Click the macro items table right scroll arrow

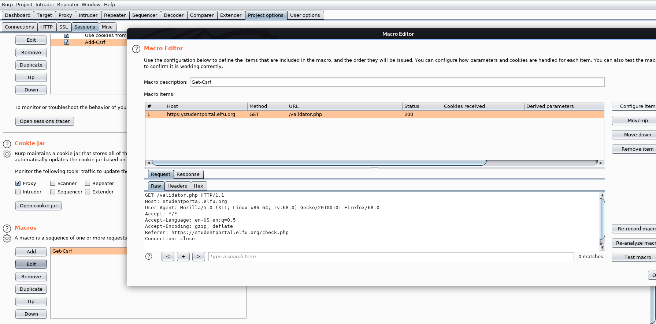[x=601, y=163]
